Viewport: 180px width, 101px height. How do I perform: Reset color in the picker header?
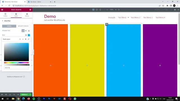(20, 39)
